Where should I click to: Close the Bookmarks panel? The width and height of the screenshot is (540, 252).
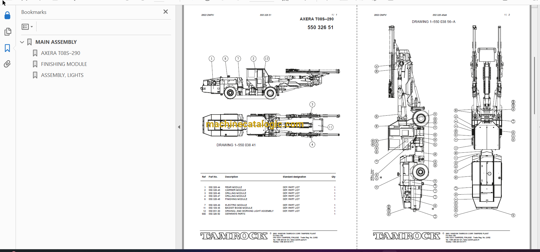(166, 12)
